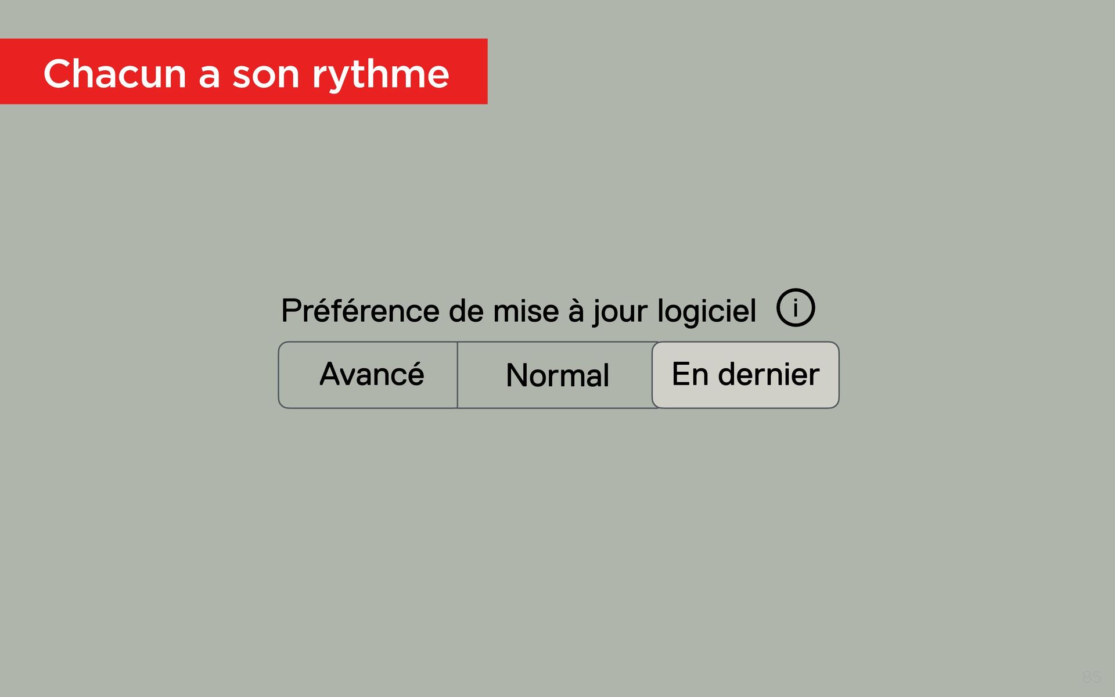Click slide number 85 in the corner
Screen dimensions: 1115x697
click(x=1091, y=677)
